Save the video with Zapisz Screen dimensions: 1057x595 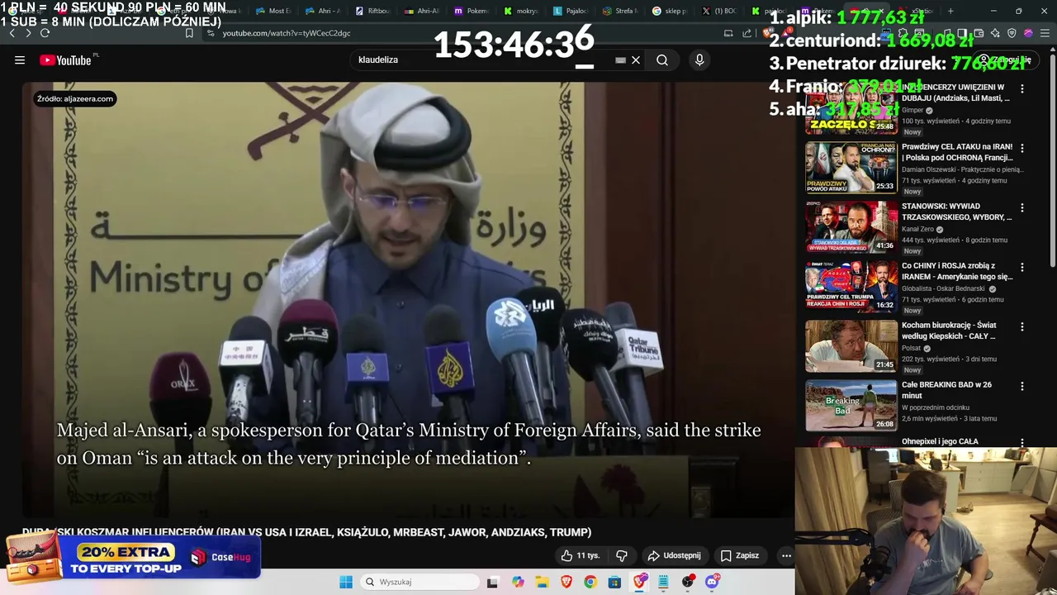coord(740,555)
